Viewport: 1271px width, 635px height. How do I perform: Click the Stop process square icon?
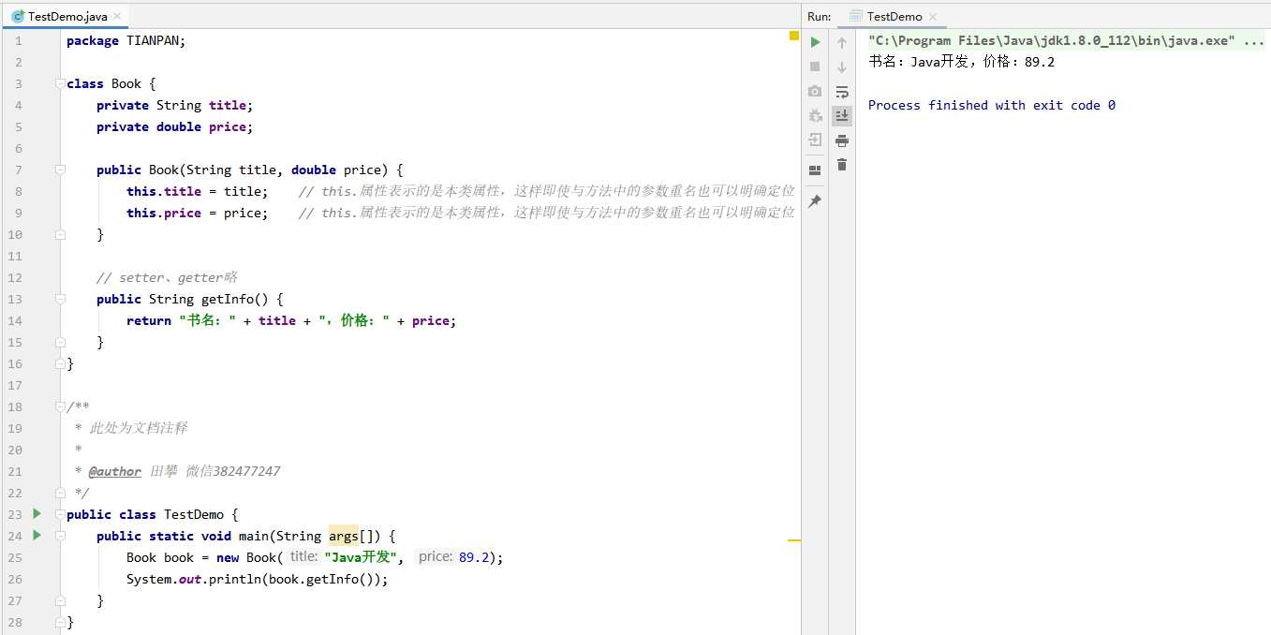815,66
